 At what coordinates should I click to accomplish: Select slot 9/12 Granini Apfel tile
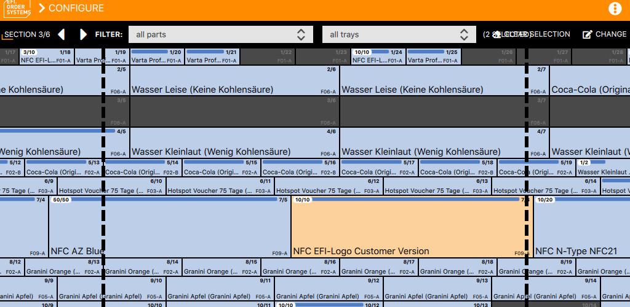329,289
